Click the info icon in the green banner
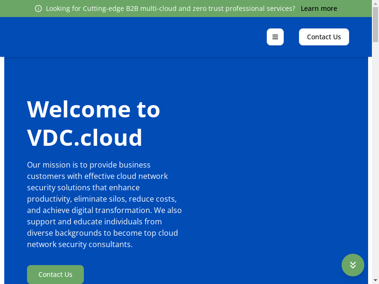Image resolution: width=379 pixels, height=284 pixels. (38, 9)
